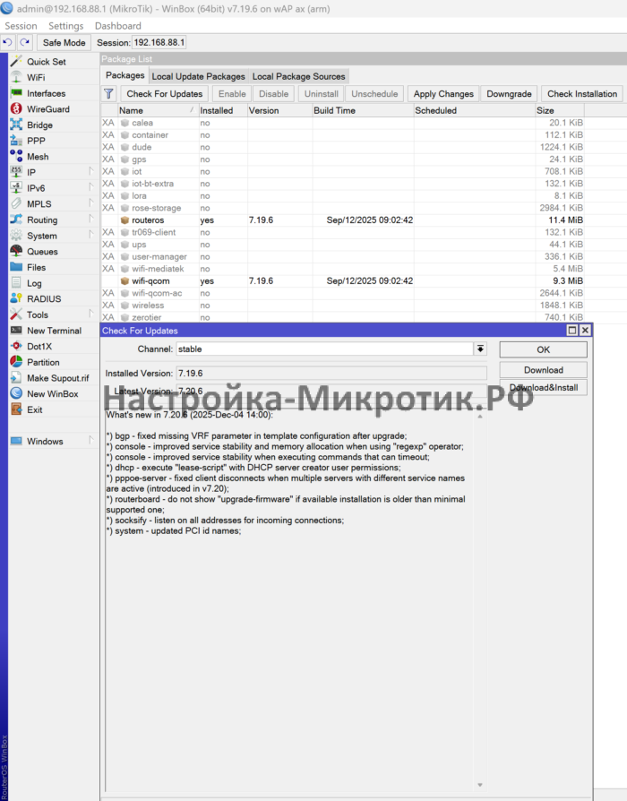
Task: Switch to Local Package Sources tab
Action: point(298,76)
